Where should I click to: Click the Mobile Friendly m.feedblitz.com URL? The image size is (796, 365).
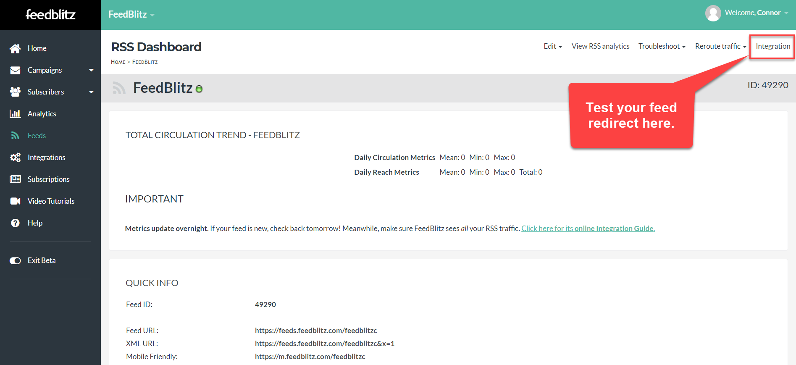point(310,357)
